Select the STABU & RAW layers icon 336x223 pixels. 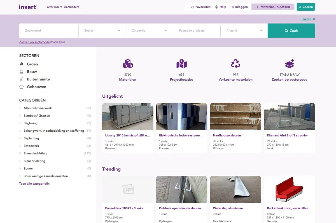[289, 64]
